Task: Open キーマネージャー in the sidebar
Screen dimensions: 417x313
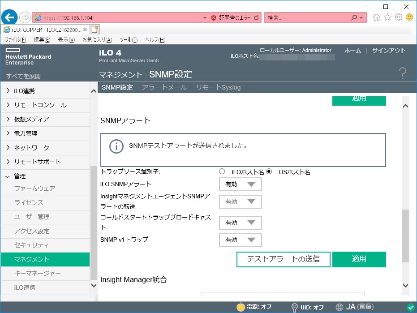Action: (x=45, y=274)
